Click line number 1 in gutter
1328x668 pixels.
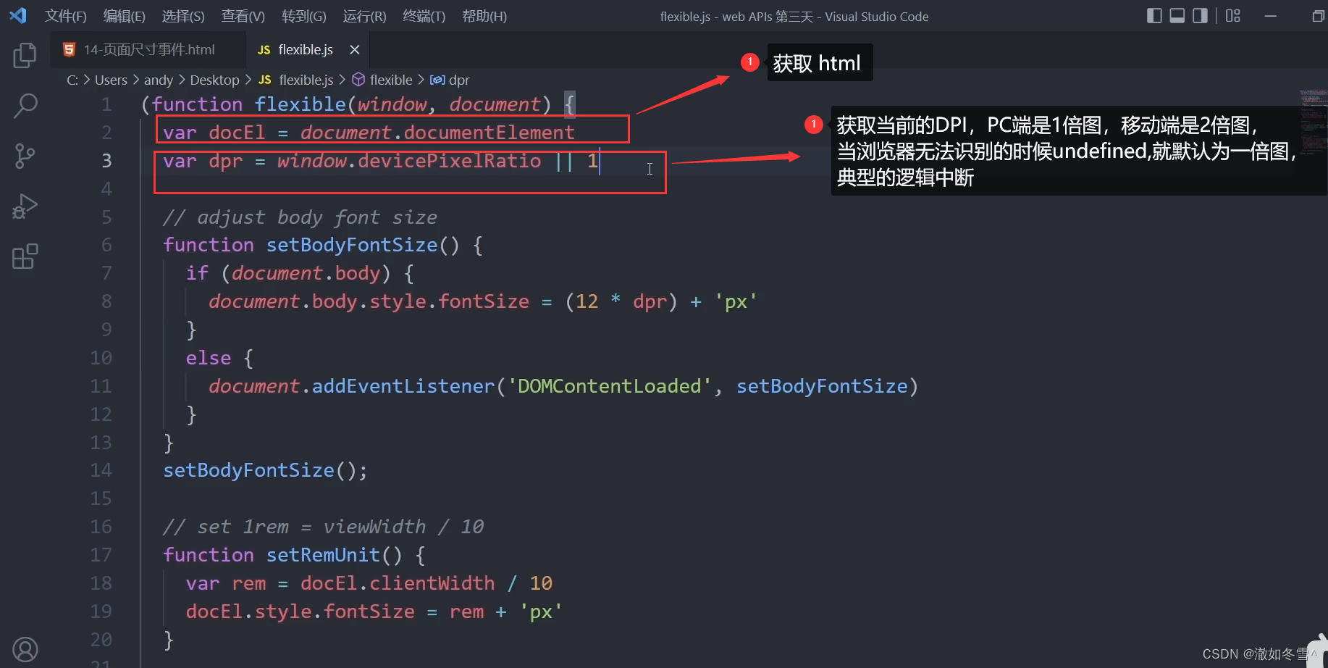[x=106, y=104]
